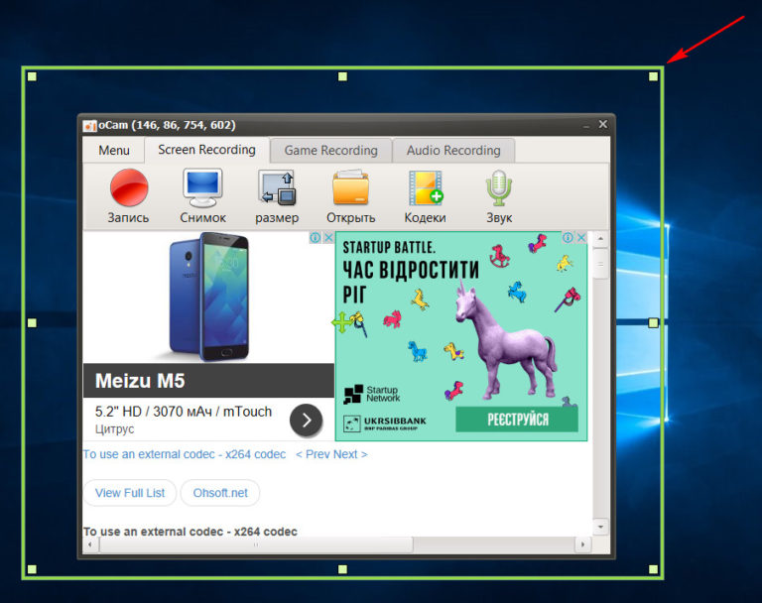Open the recordings folder via Открыть
Viewport: 762px width, 603px height.
pos(350,188)
